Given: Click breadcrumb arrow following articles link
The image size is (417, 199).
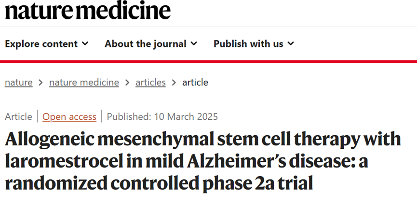Looking at the screenshot, I should 174,83.
